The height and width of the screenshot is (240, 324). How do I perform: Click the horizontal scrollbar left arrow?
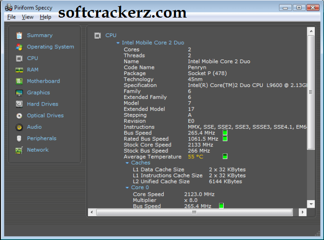(92, 212)
